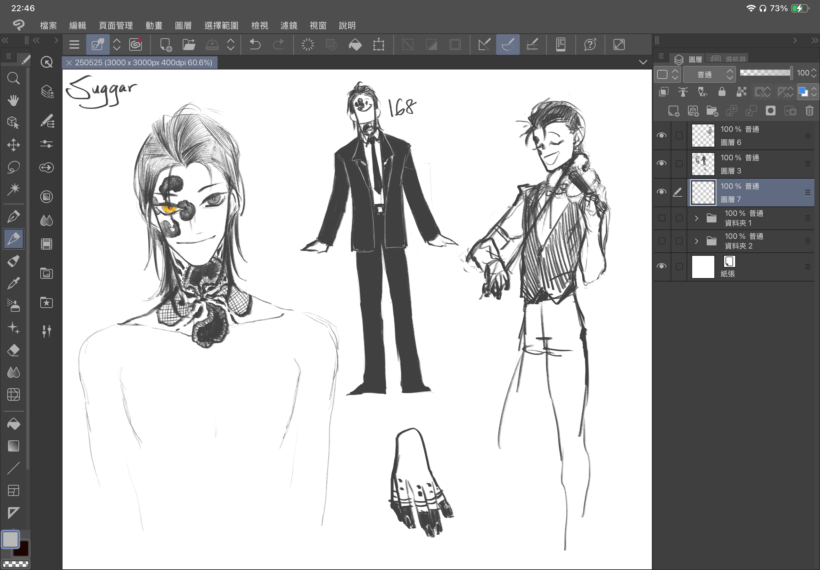The height and width of the screenshot is (570, 820).
Task: Open the 濾鏡 menu
Action: click(x=288, y=26)
